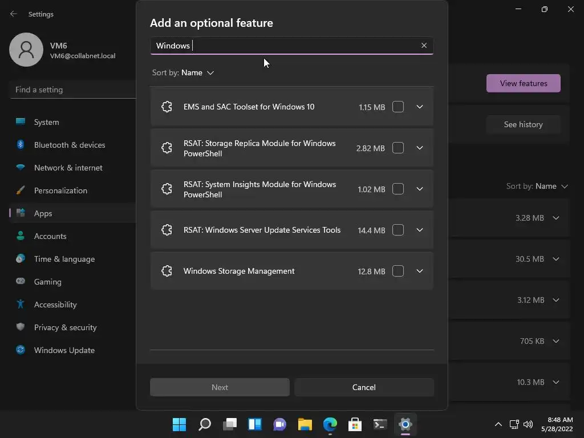Viewport: 584px width, 438px height.
Task: Go to Privacy & security settings
Action: tap(65, 327)
